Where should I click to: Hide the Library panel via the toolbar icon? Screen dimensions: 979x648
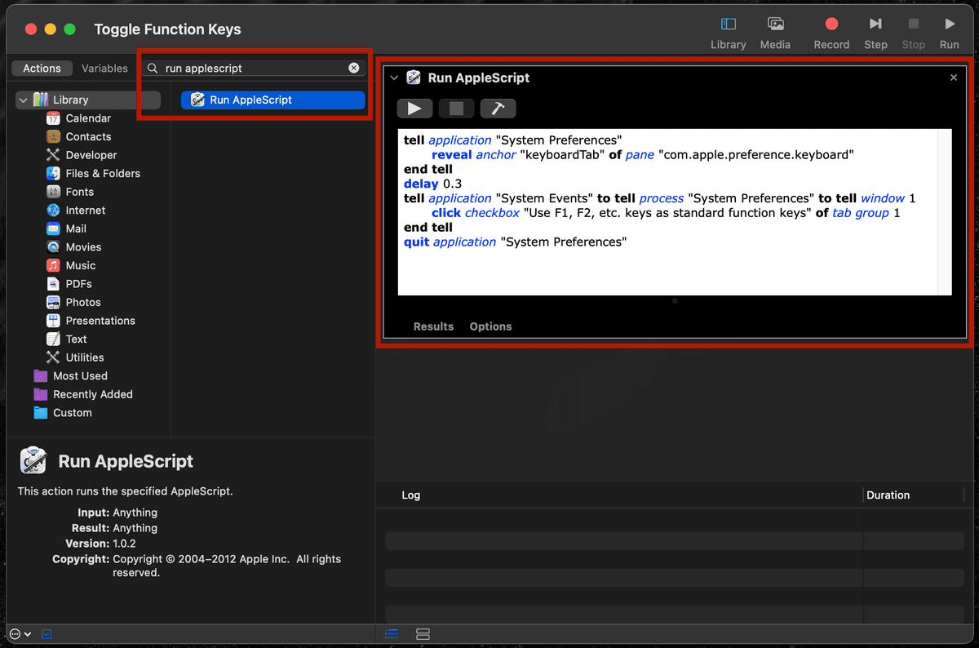[x=728, y=31]
